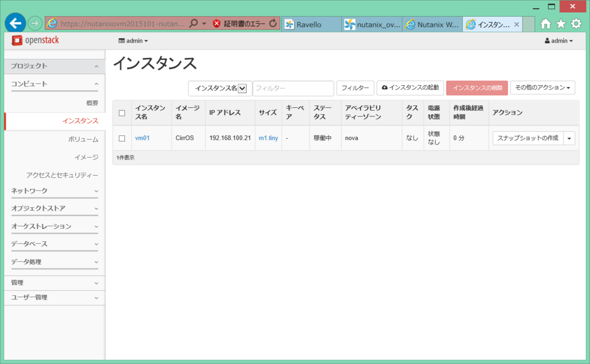
Task: Click the 1件表示 table footer text
Action: pyautogui.click(x=125, y=158)
